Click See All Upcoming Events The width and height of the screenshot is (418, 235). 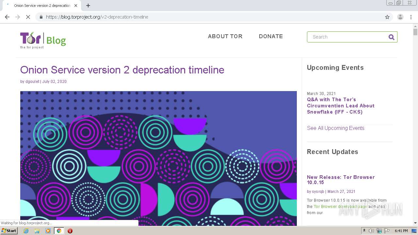[x=335, y=128]
